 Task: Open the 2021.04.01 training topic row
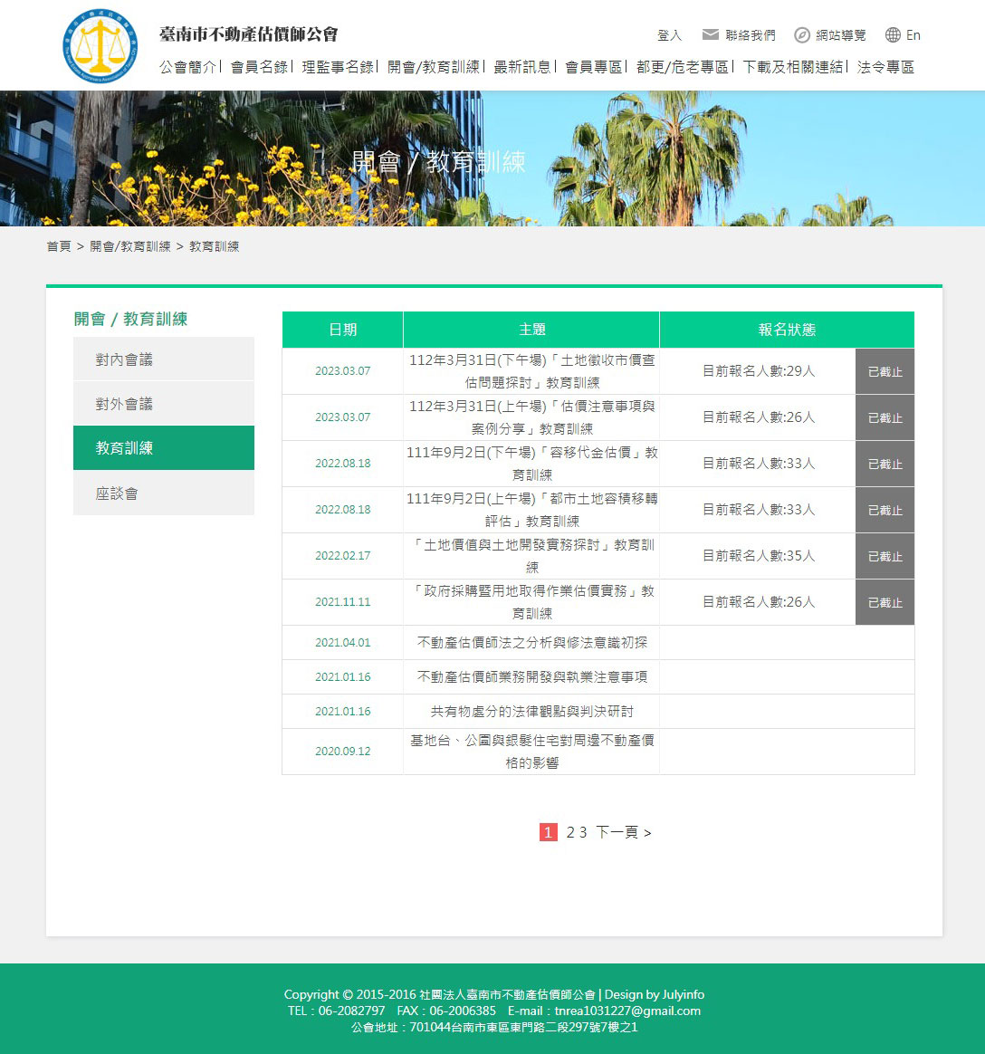tap(531, 642)
